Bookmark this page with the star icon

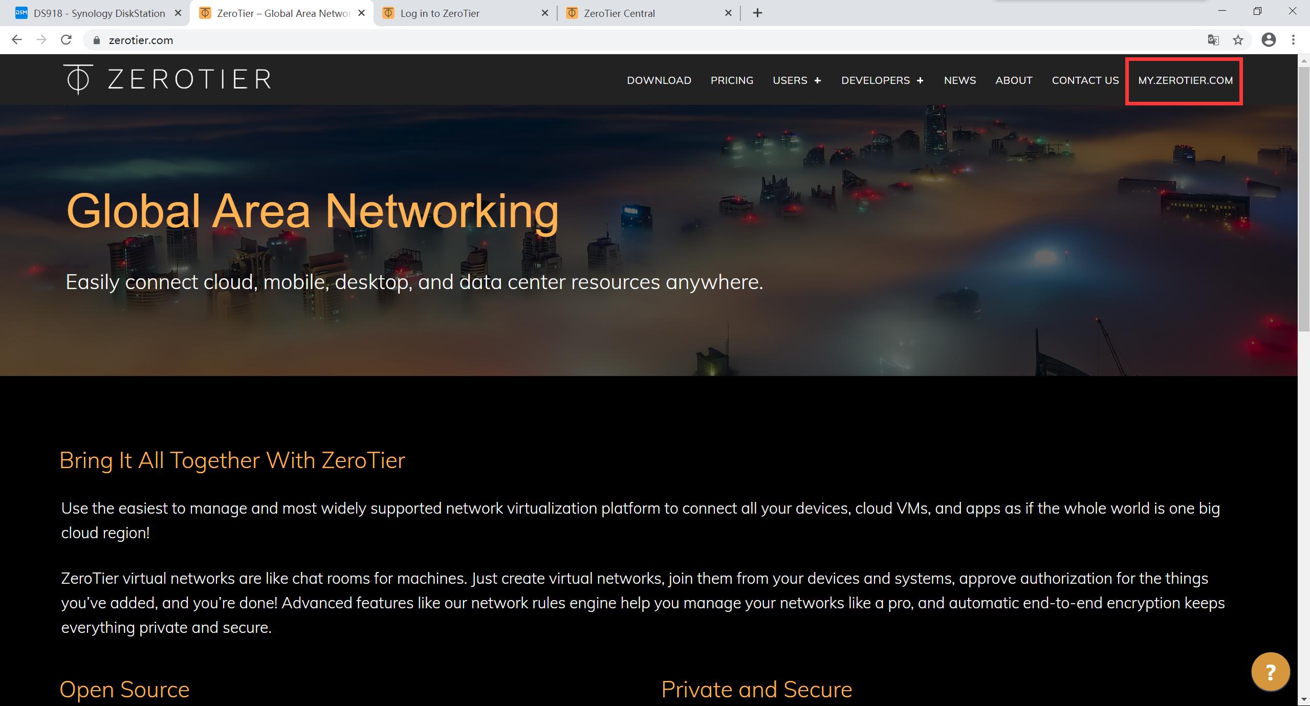pos(1238,40)
